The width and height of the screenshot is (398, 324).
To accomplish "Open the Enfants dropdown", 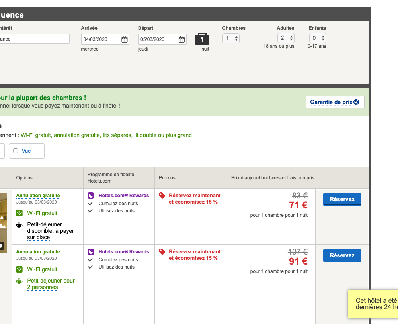I will coord(318,38).
